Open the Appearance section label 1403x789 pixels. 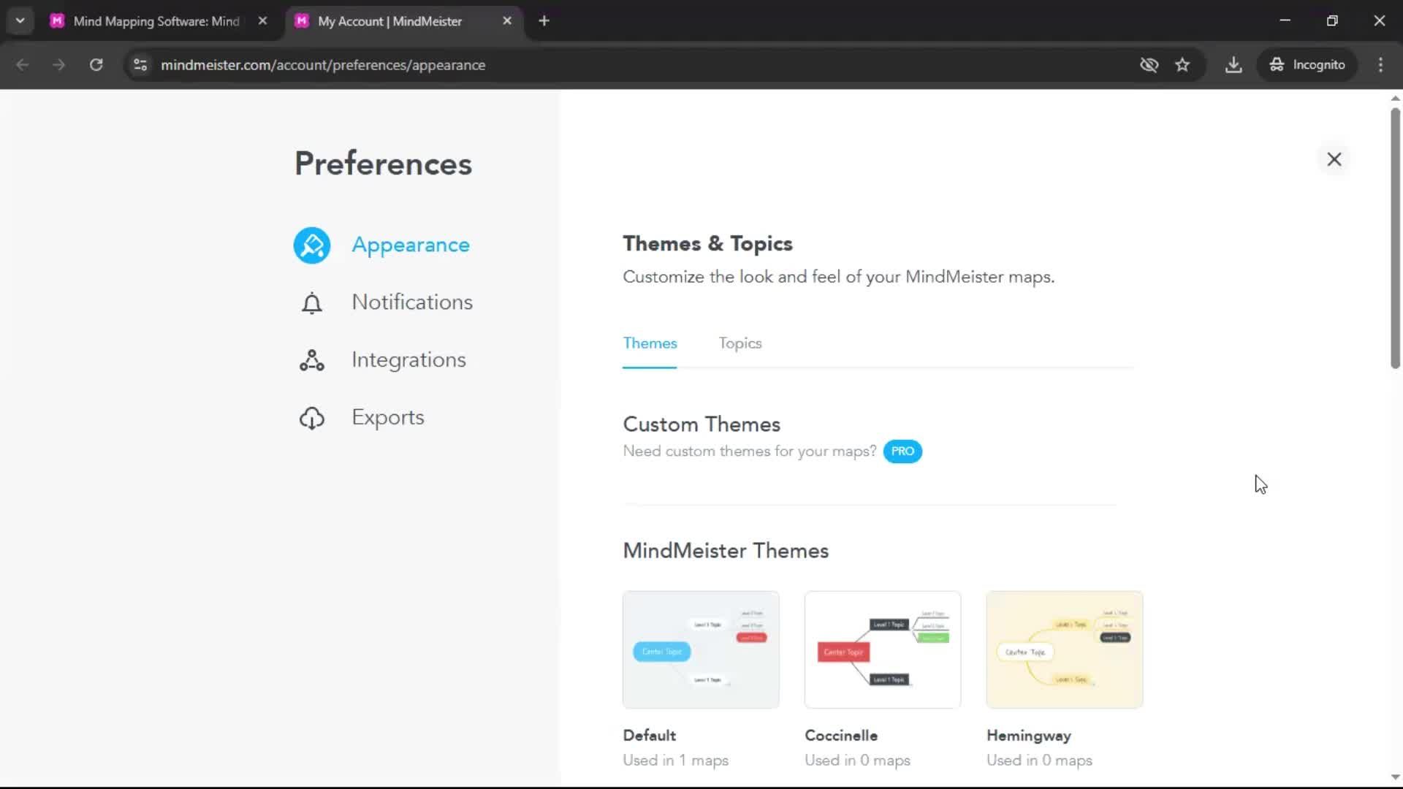[411, 245]
